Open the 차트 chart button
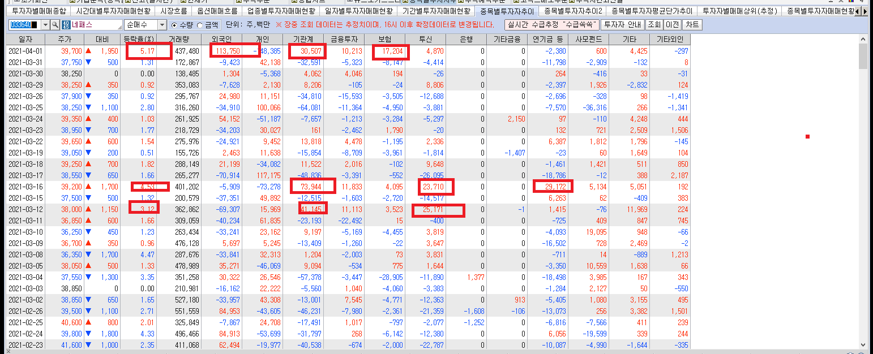 pyautogui.click(x=692, y=25)
